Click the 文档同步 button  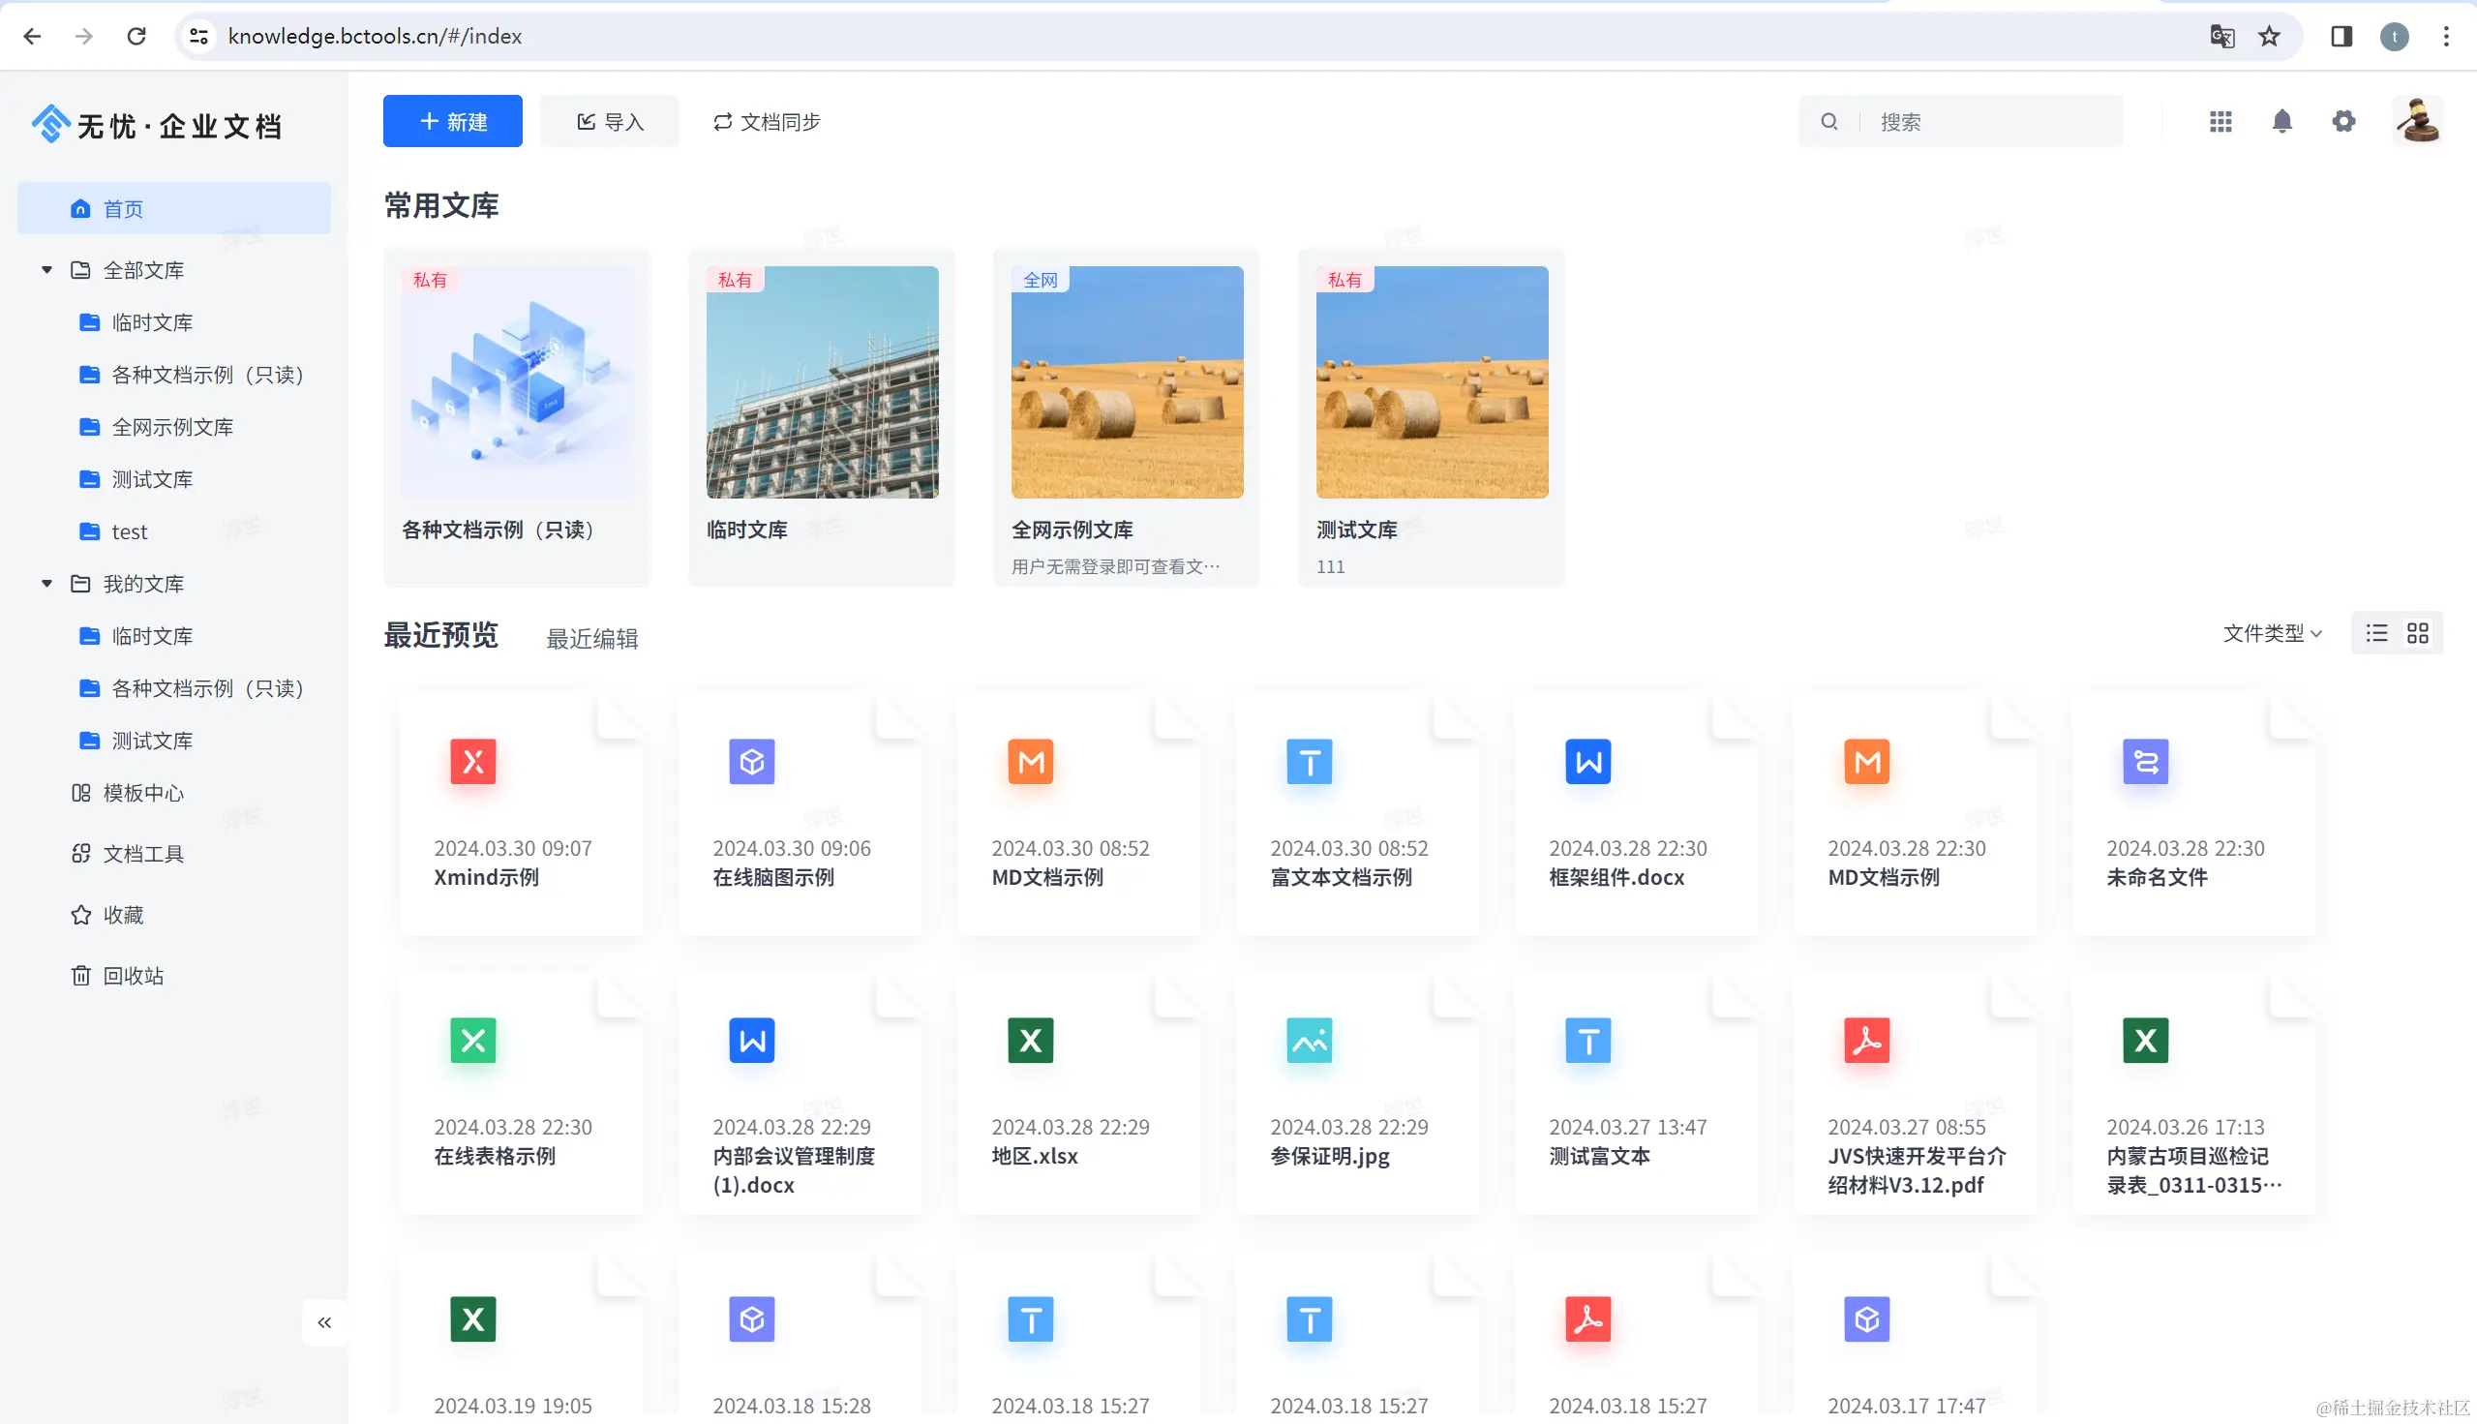coord(767,121)
